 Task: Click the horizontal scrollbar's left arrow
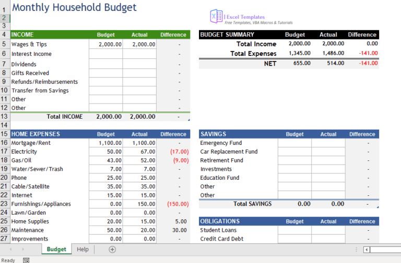pos(367,249)
